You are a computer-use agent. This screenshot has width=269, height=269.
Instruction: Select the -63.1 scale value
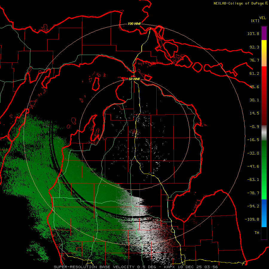click(253, 180)
